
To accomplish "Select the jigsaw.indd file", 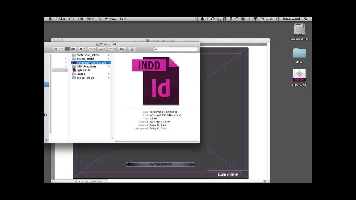I will [x=91, y=70].
